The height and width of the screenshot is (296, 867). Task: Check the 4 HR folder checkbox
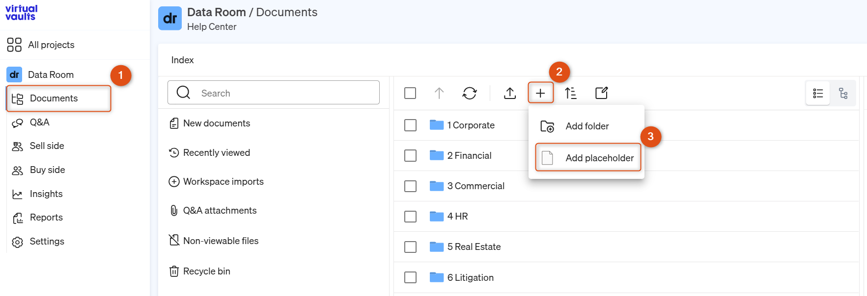410,217
